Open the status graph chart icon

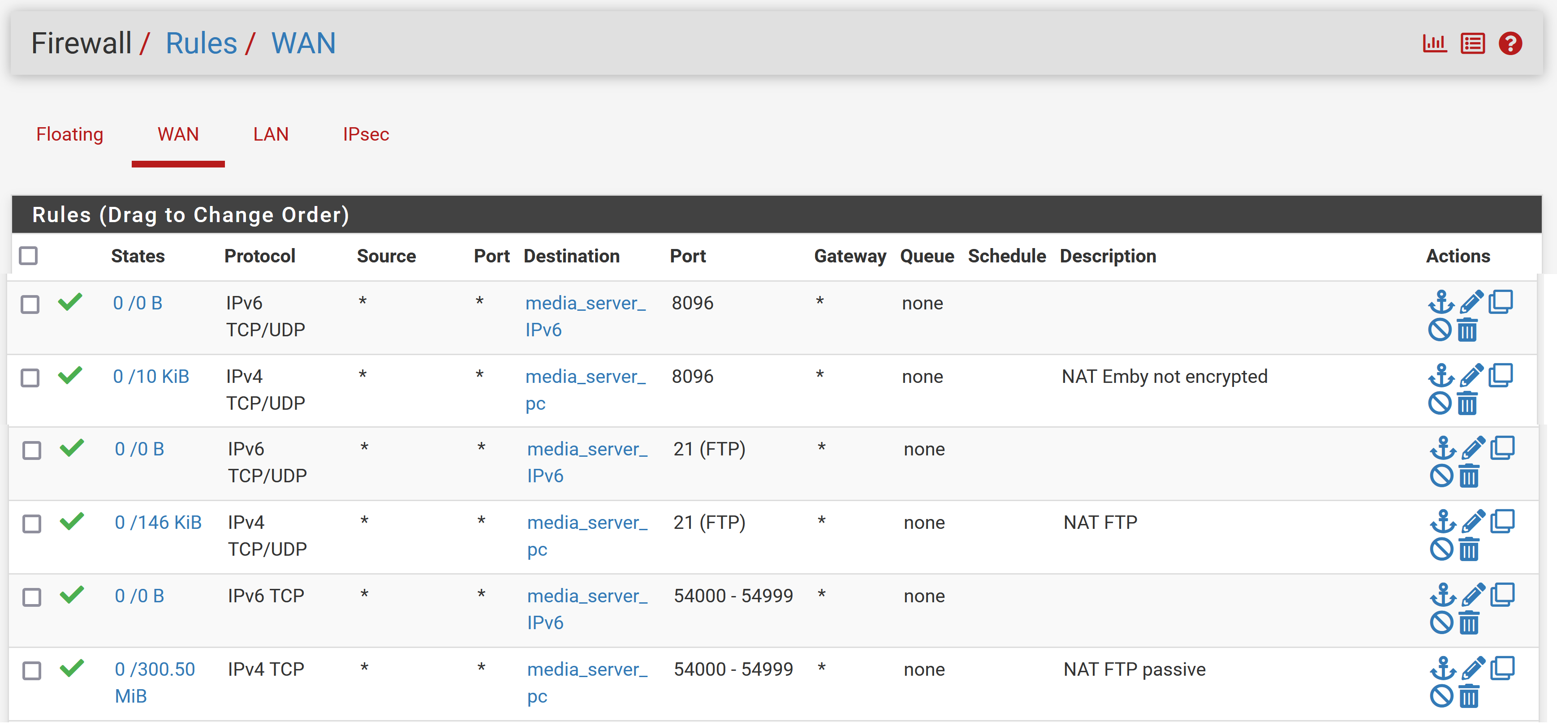pyautogui.click(x=1434, y=43)
